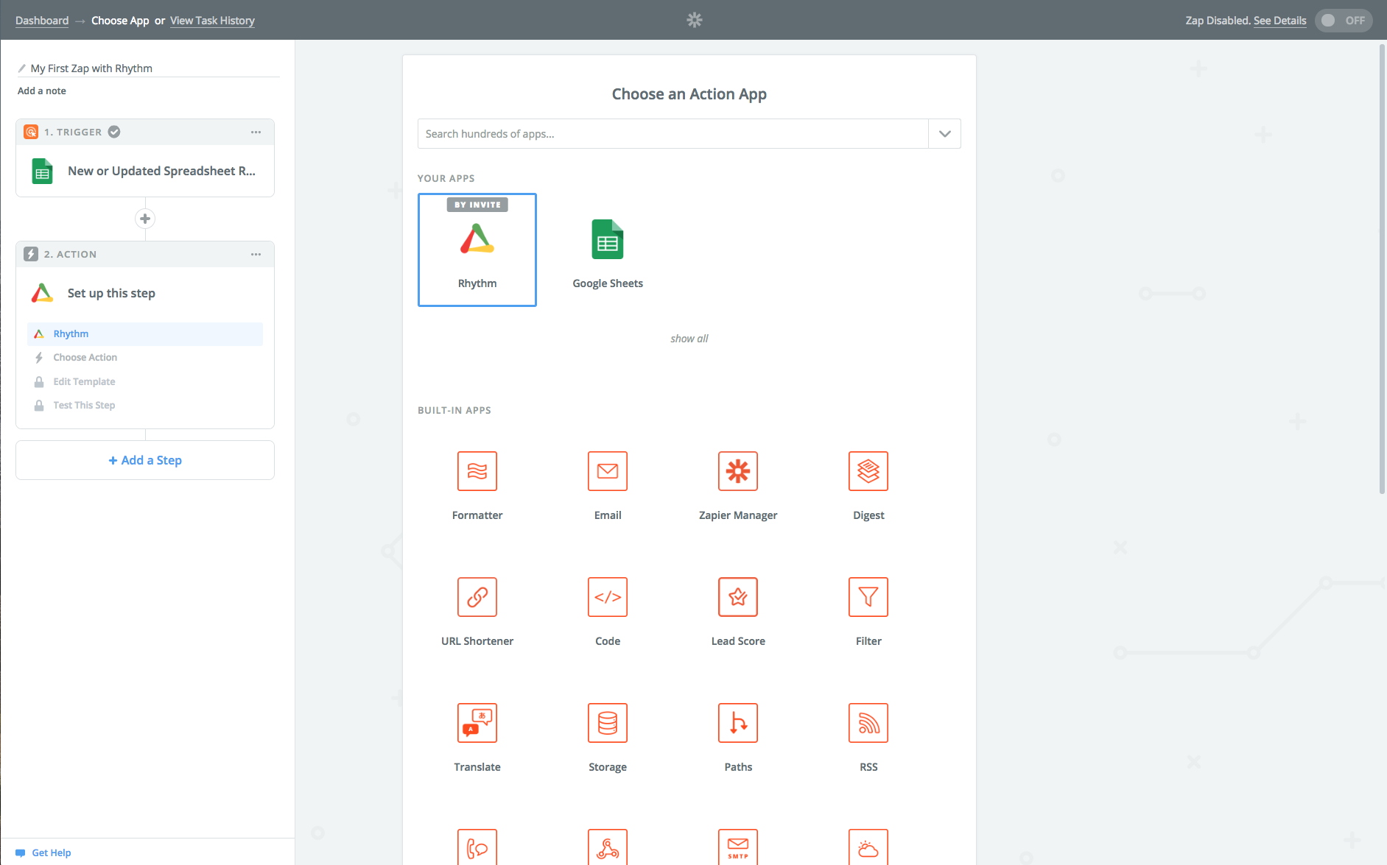This screenshot has height=865, width=1387.
Task: Choose the Formatter built-in app
Action: (477, 471)
